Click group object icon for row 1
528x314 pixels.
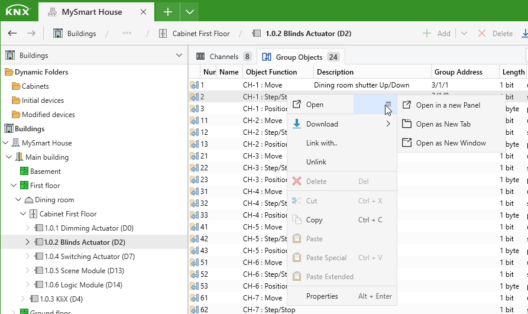195,85
